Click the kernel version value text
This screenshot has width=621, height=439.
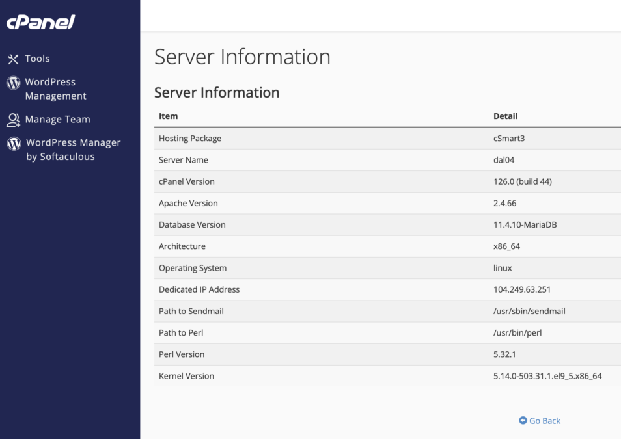(x=547, y=376)
